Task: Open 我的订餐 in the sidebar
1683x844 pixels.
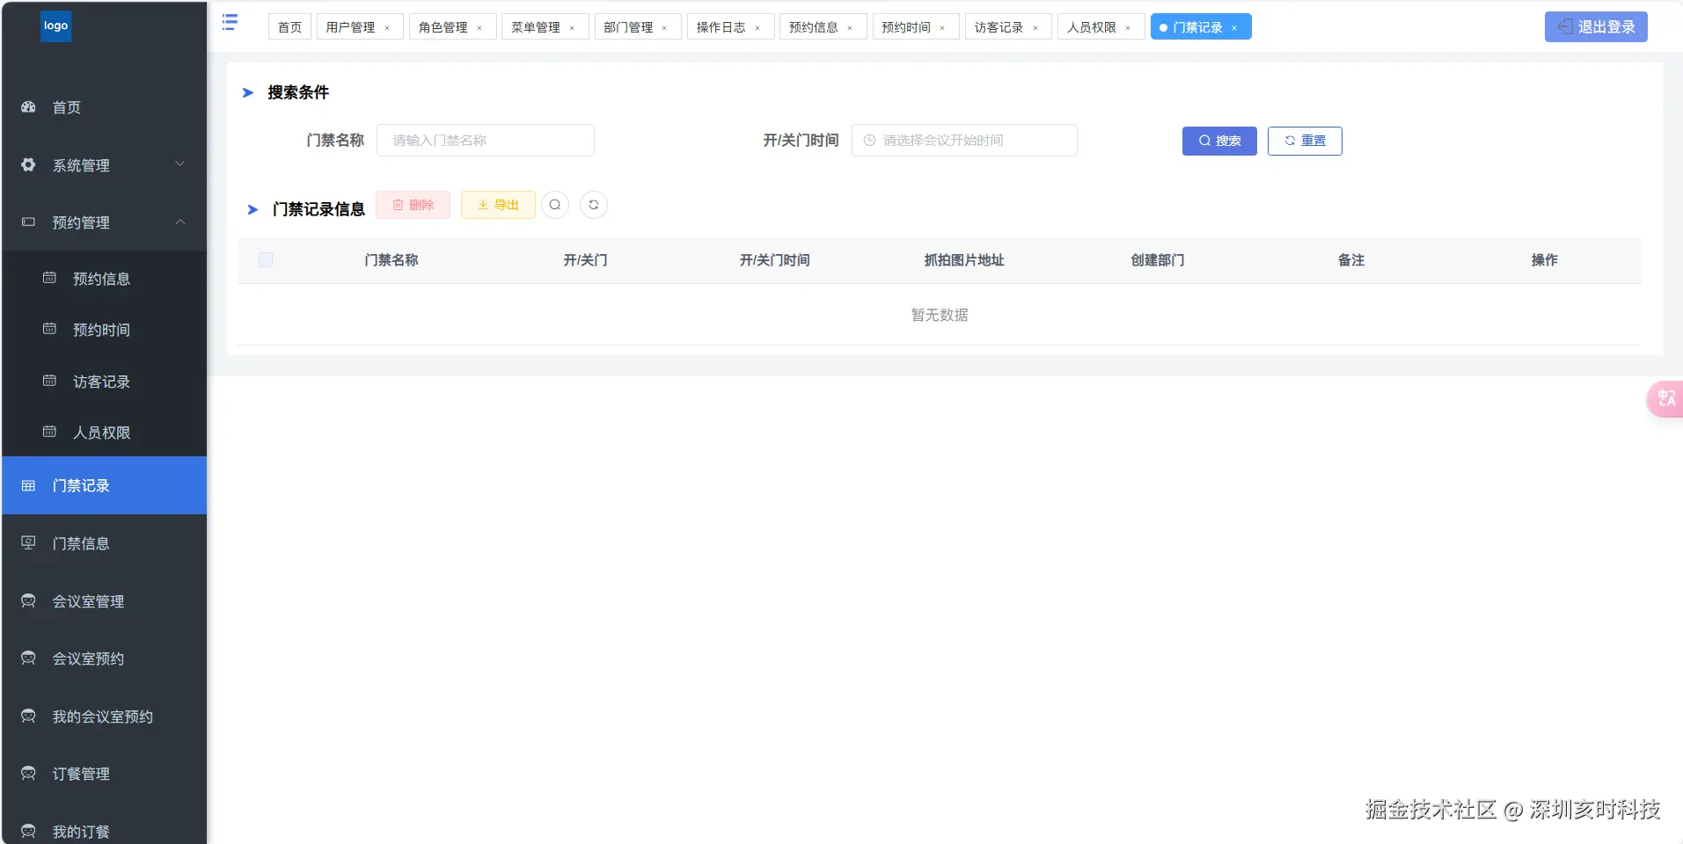Action: tap(104, 831)
